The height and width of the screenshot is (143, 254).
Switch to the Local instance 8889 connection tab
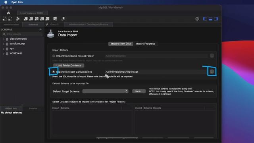[32, 13]
